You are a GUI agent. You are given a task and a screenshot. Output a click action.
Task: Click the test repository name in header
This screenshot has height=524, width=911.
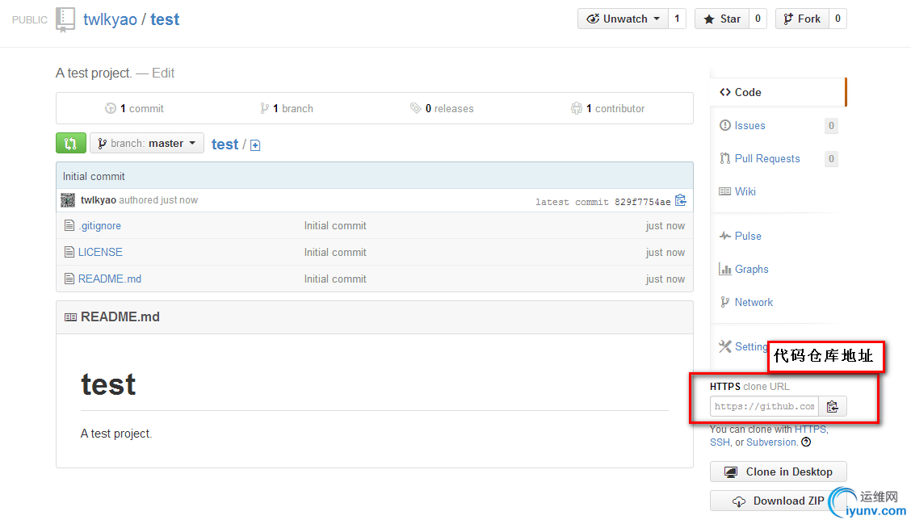[165, 19]
